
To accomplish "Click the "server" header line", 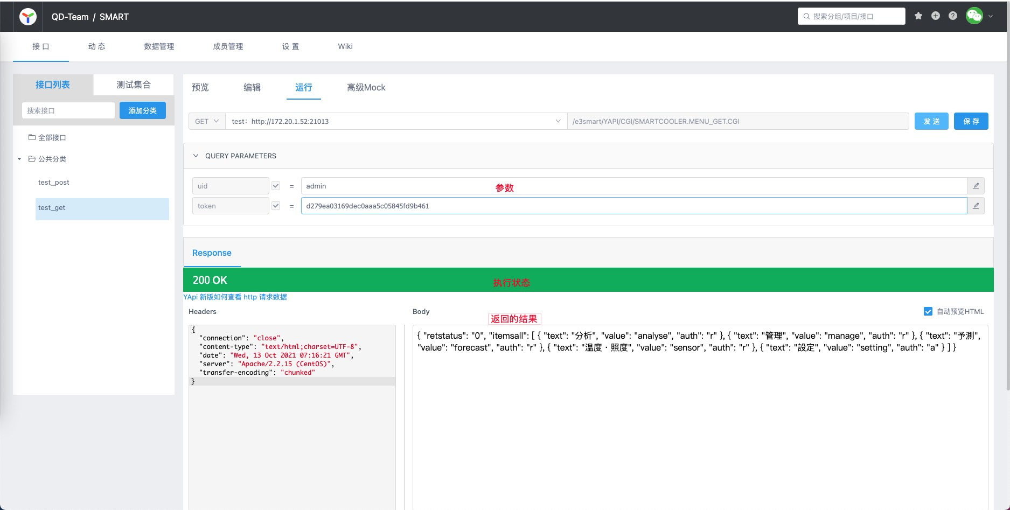I will [x=267, y=364].
